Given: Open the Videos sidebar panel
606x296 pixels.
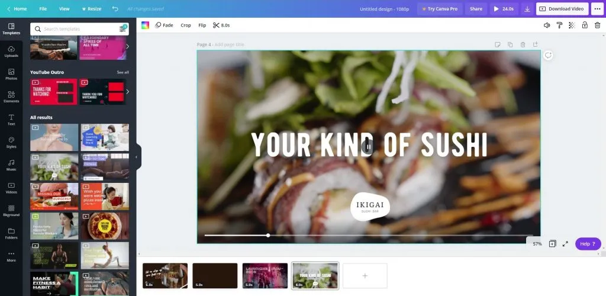Looking at the screenshot, I should coord(11,188).
